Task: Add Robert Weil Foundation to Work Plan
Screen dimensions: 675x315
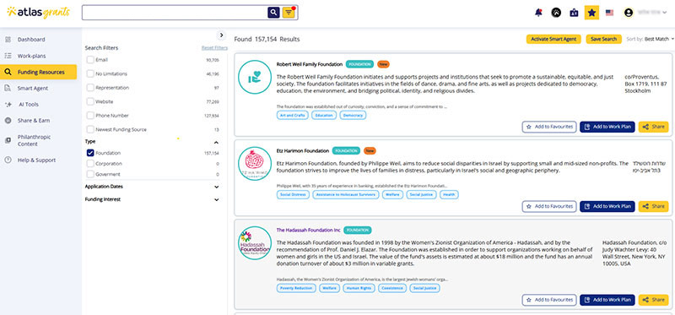Action: pyautogui.click(x=607, y=128)
